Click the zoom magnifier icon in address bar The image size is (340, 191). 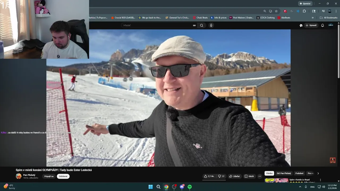(265, 11)
